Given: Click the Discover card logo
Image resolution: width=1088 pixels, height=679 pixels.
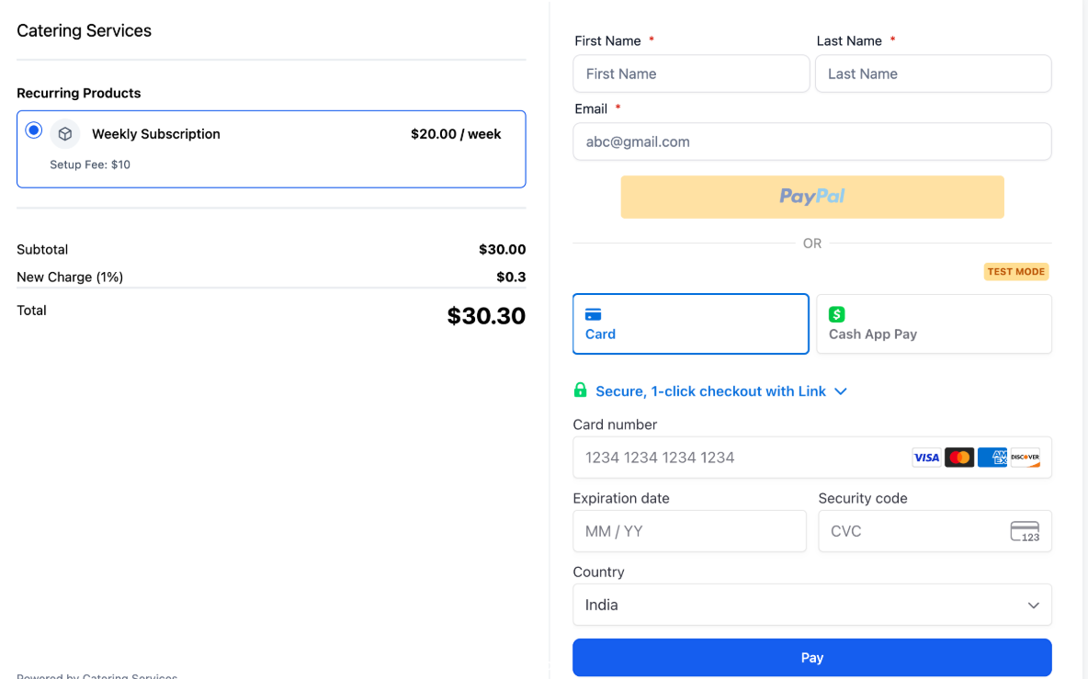Looking at the screenshot, I should [1025, 458].
